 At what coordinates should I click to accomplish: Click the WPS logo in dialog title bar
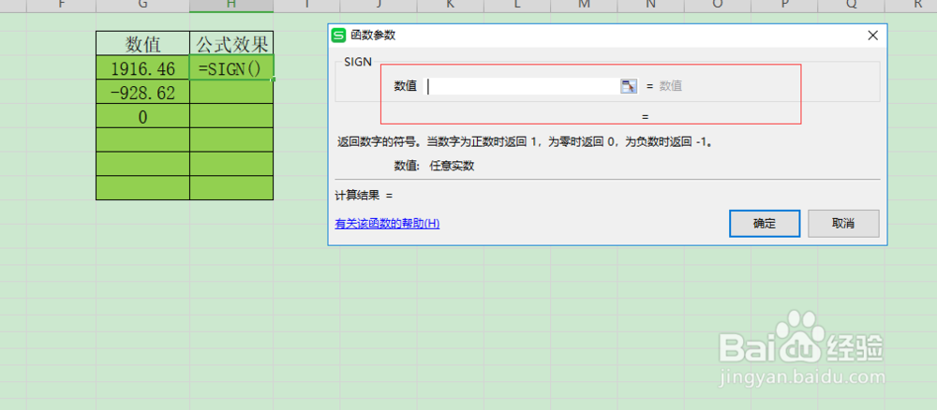pos(339,36)
